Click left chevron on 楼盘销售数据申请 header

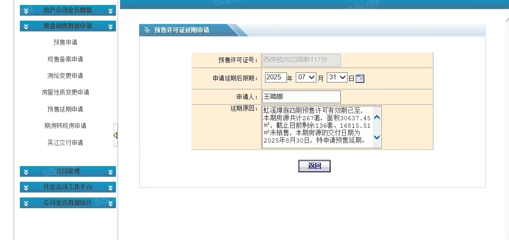tap(26, 26)
